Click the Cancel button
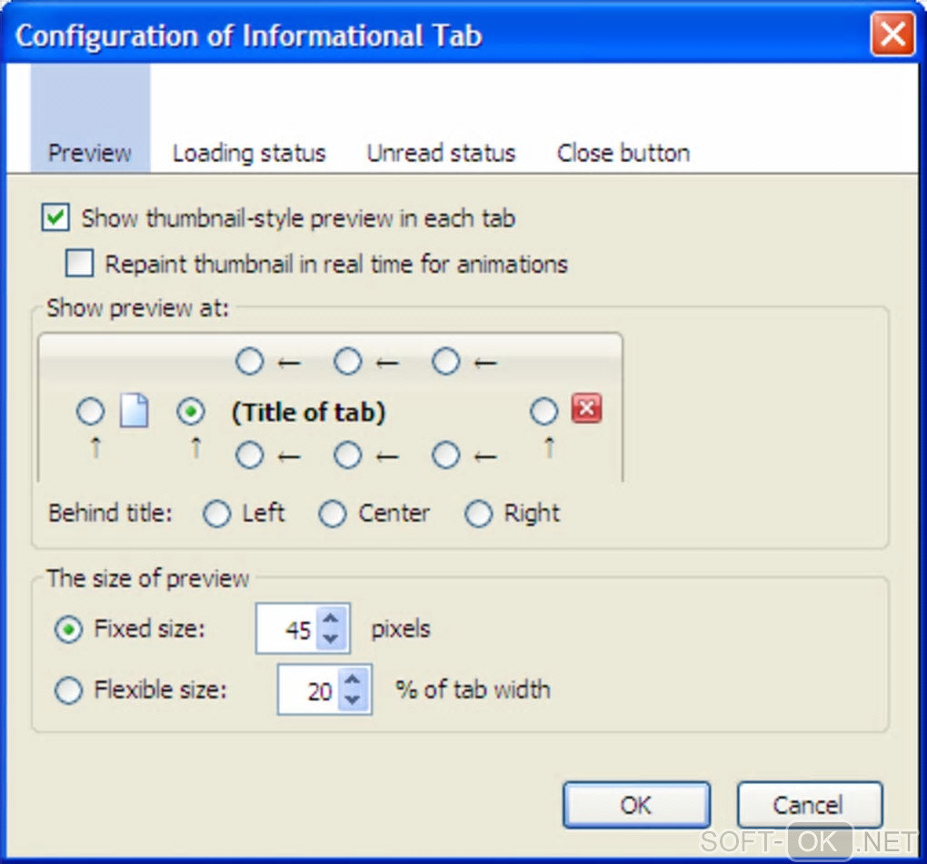927x864 pixels. click(x=809, y=805)
